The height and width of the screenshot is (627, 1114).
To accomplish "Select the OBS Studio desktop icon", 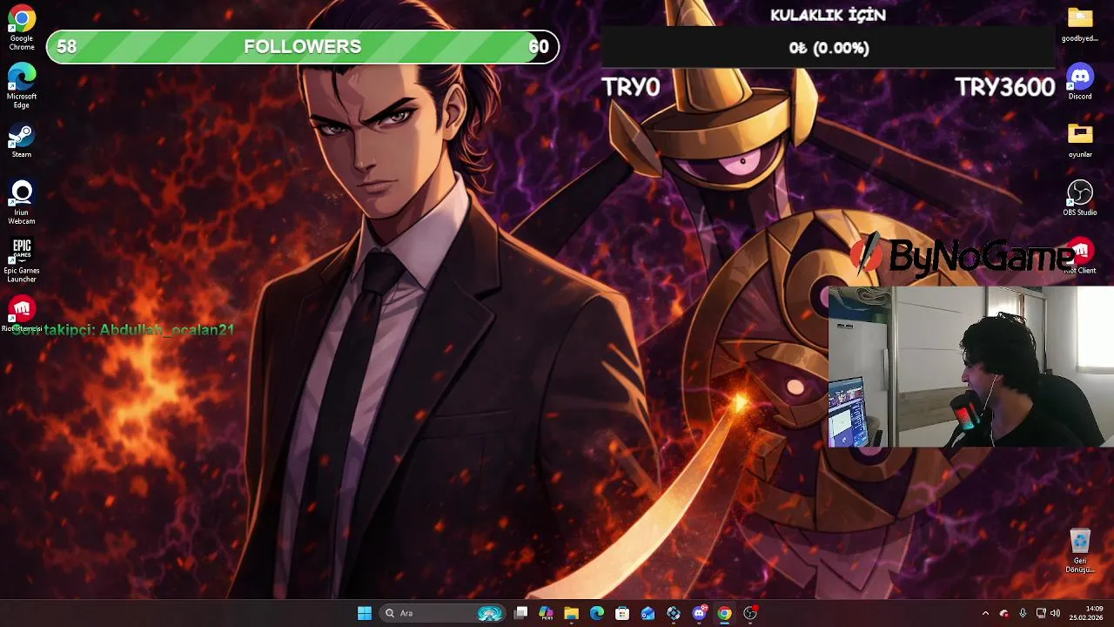I will (1080, 198).
